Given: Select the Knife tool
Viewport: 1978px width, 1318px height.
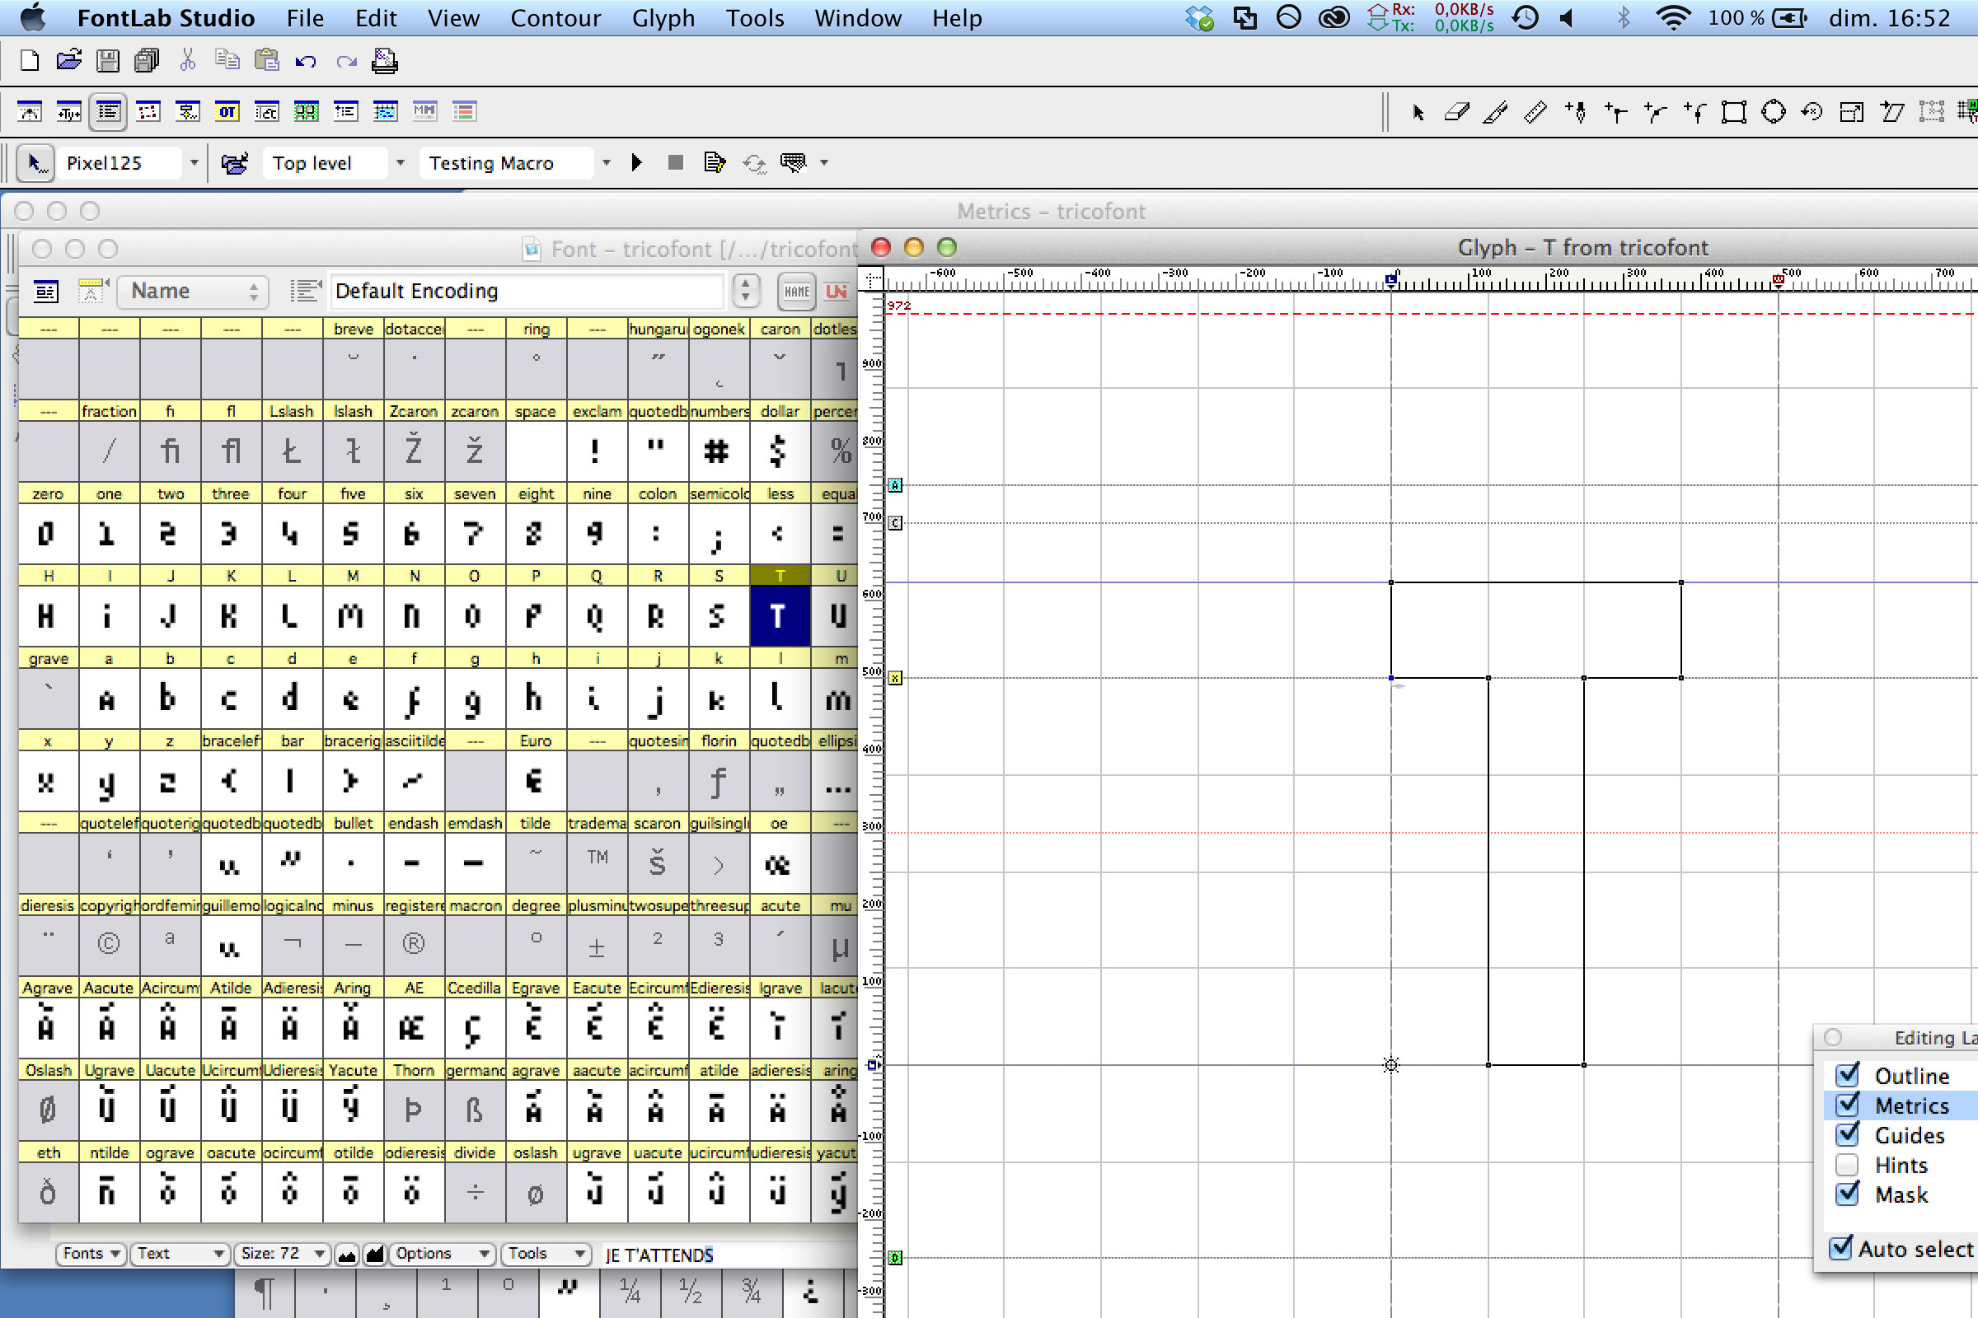Looking at the screenshot, I should click(x=1496, y=112).
